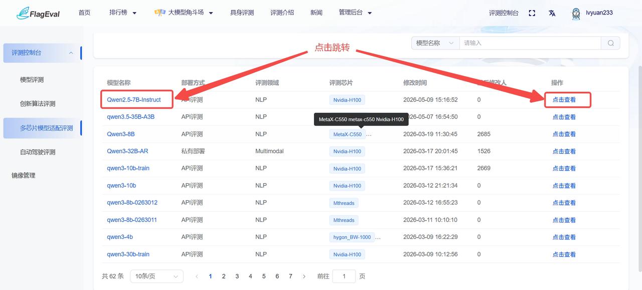The width and height of the screenshot is (642, 290).
Task: Click 点击查看 for qwen3-8b-0263012
Action: click(x=564, y=203)
